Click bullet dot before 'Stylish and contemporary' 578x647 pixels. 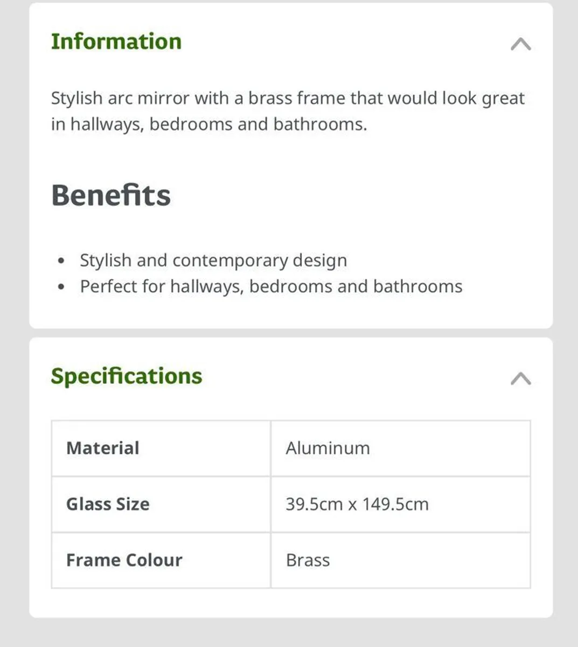(61, 261)
